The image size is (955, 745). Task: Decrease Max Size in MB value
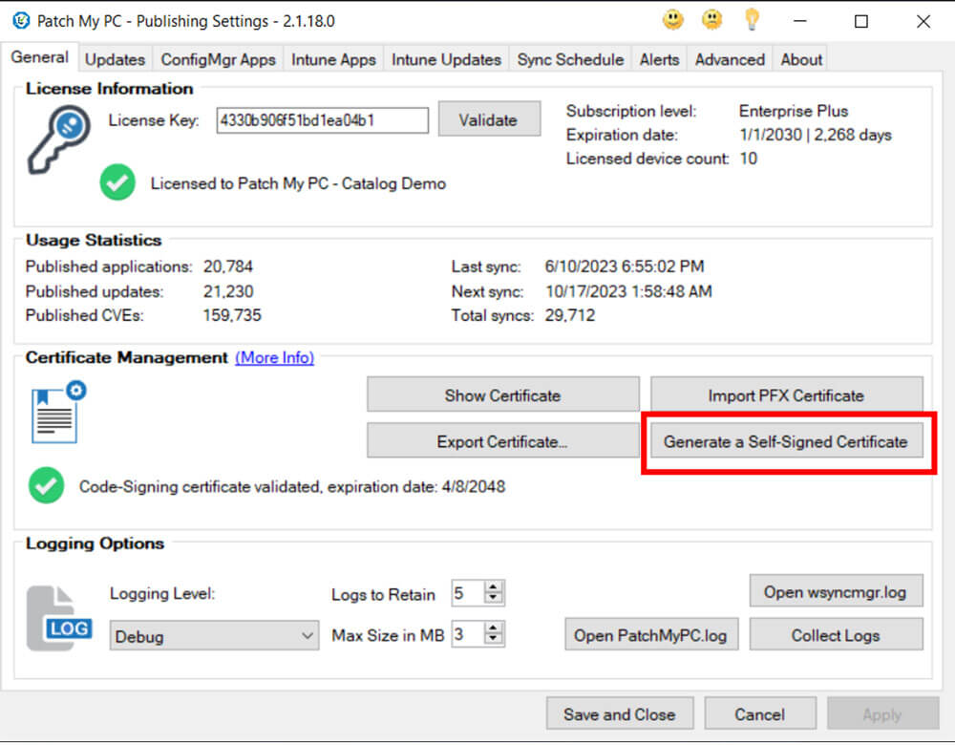click(x=494, y=640)
